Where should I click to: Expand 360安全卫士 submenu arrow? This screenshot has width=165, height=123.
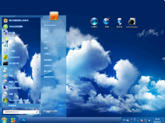(x=38, y=57)
